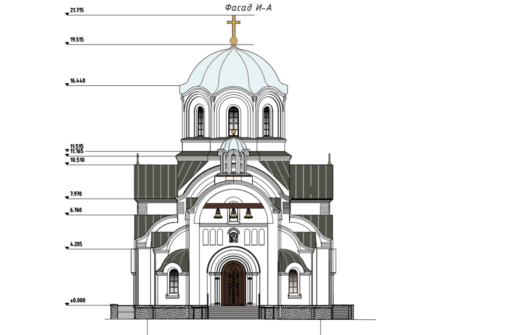519x335 pixels.
Task: Select the left bell in the belfry
Action: 218,214
